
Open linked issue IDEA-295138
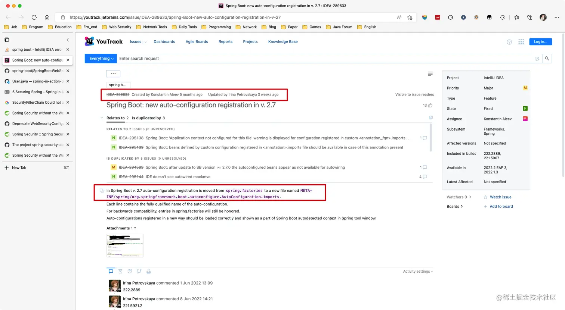click(130, 138)
